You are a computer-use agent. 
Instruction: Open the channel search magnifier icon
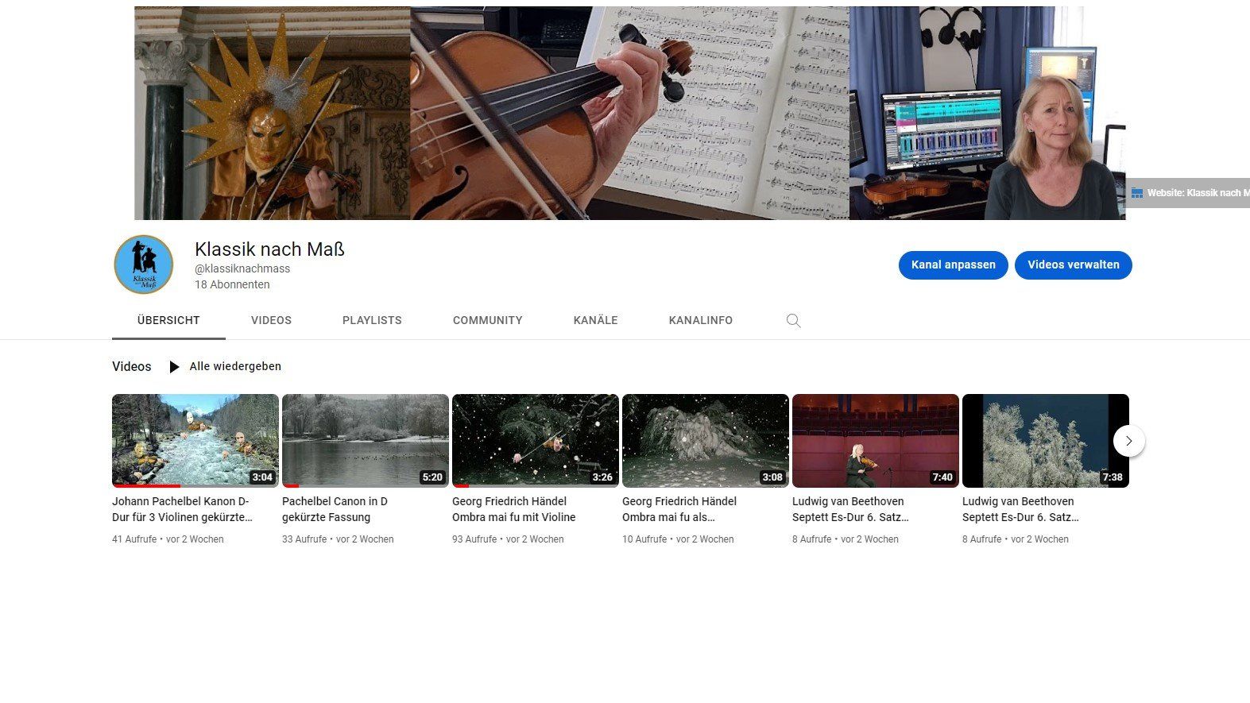[793, 321]
